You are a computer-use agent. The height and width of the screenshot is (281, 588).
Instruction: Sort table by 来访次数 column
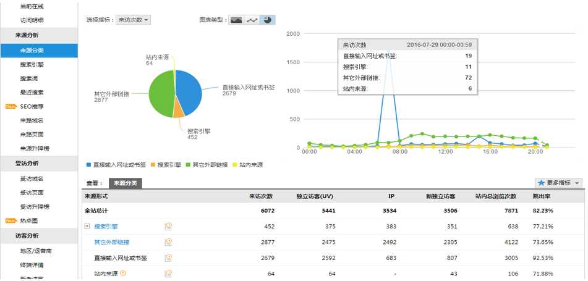pos(262,196)
